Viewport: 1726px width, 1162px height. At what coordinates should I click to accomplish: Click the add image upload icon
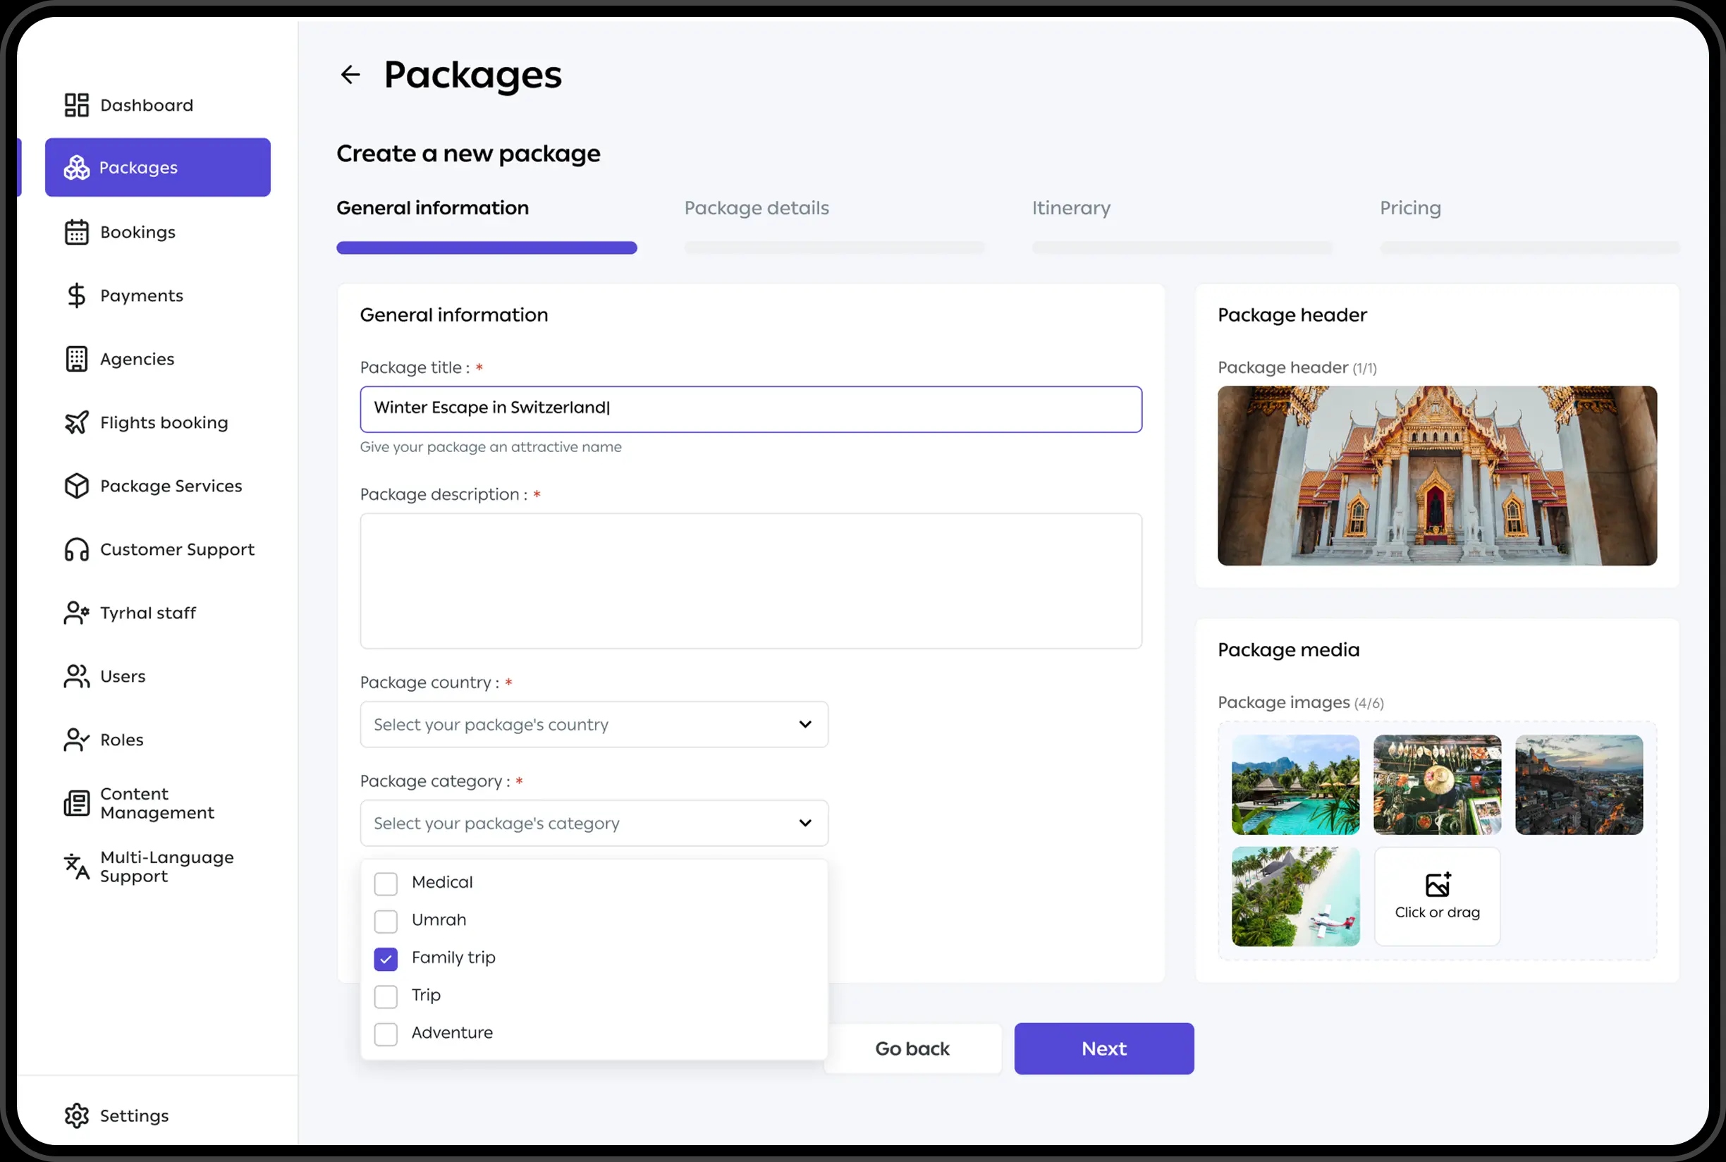coord(1437,885)
